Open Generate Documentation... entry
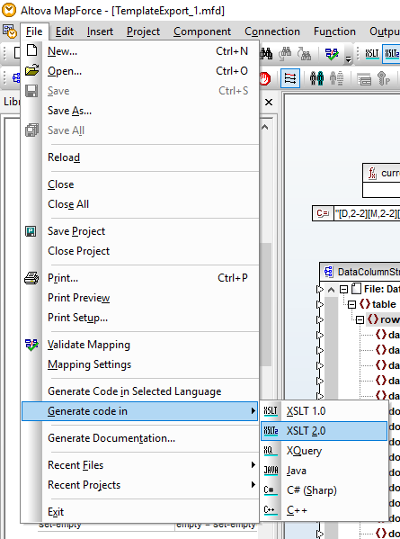 pyautogui.click(x=139, y=438)
